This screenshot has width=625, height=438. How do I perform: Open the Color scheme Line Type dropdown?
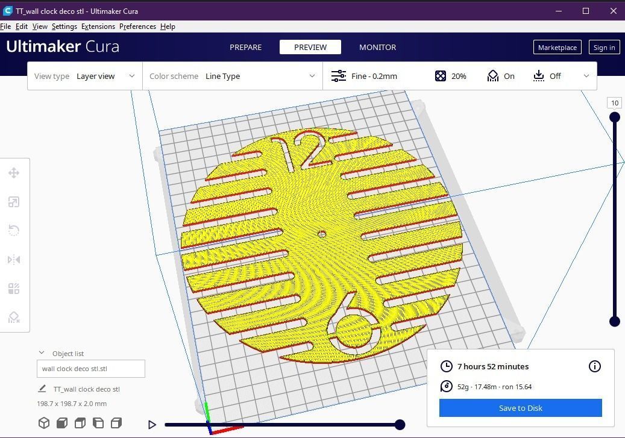[259, 76]
